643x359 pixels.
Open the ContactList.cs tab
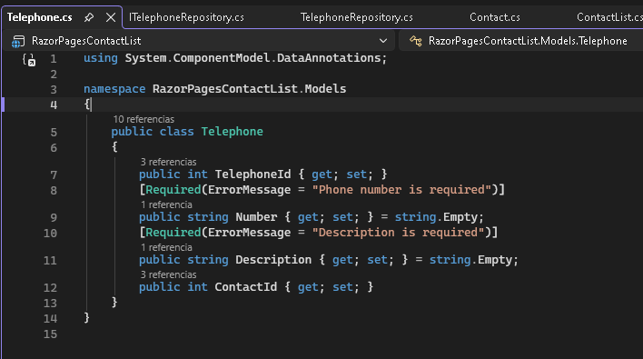609,17
